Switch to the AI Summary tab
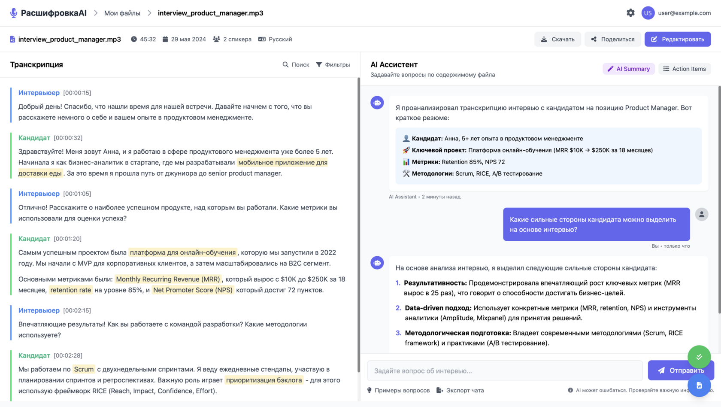Viewport: 721px width, 407px height. 629,69
